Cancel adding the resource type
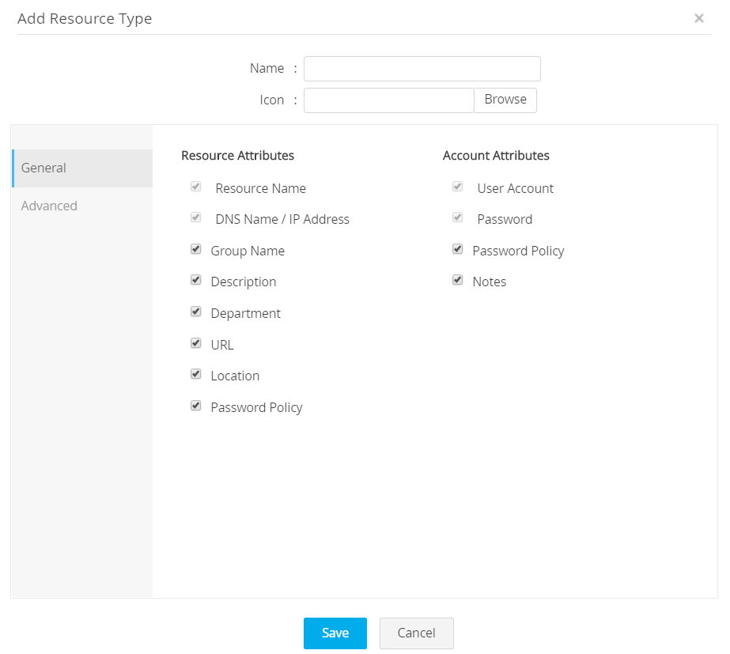Screen dimensions: 730x654 pyautogui.click(x=417, y=633)
